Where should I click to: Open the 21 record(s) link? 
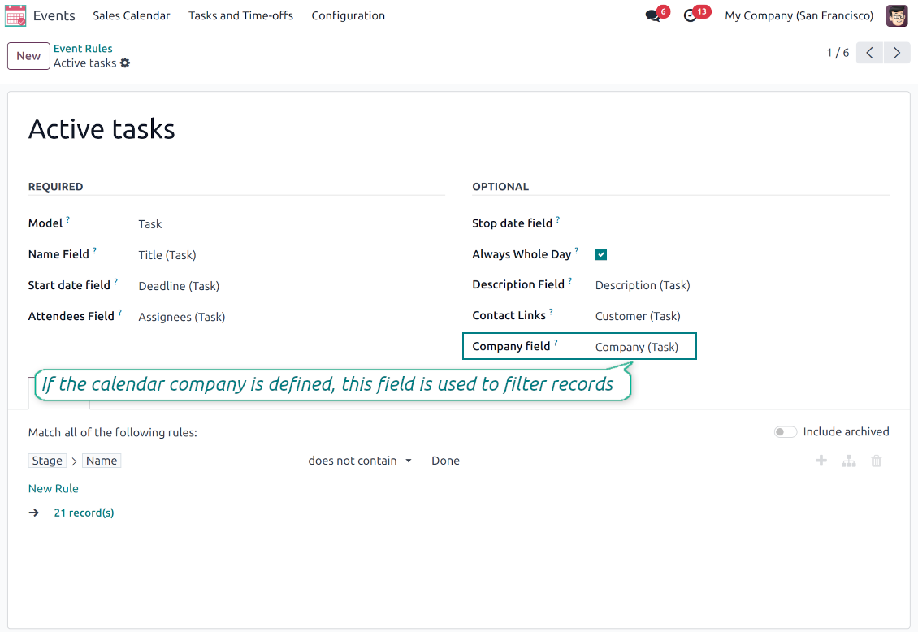tap(84, 513)
